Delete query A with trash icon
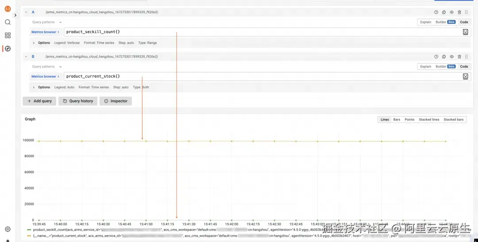This screenshot has height=242, width=478. click(x=459, y=12)
